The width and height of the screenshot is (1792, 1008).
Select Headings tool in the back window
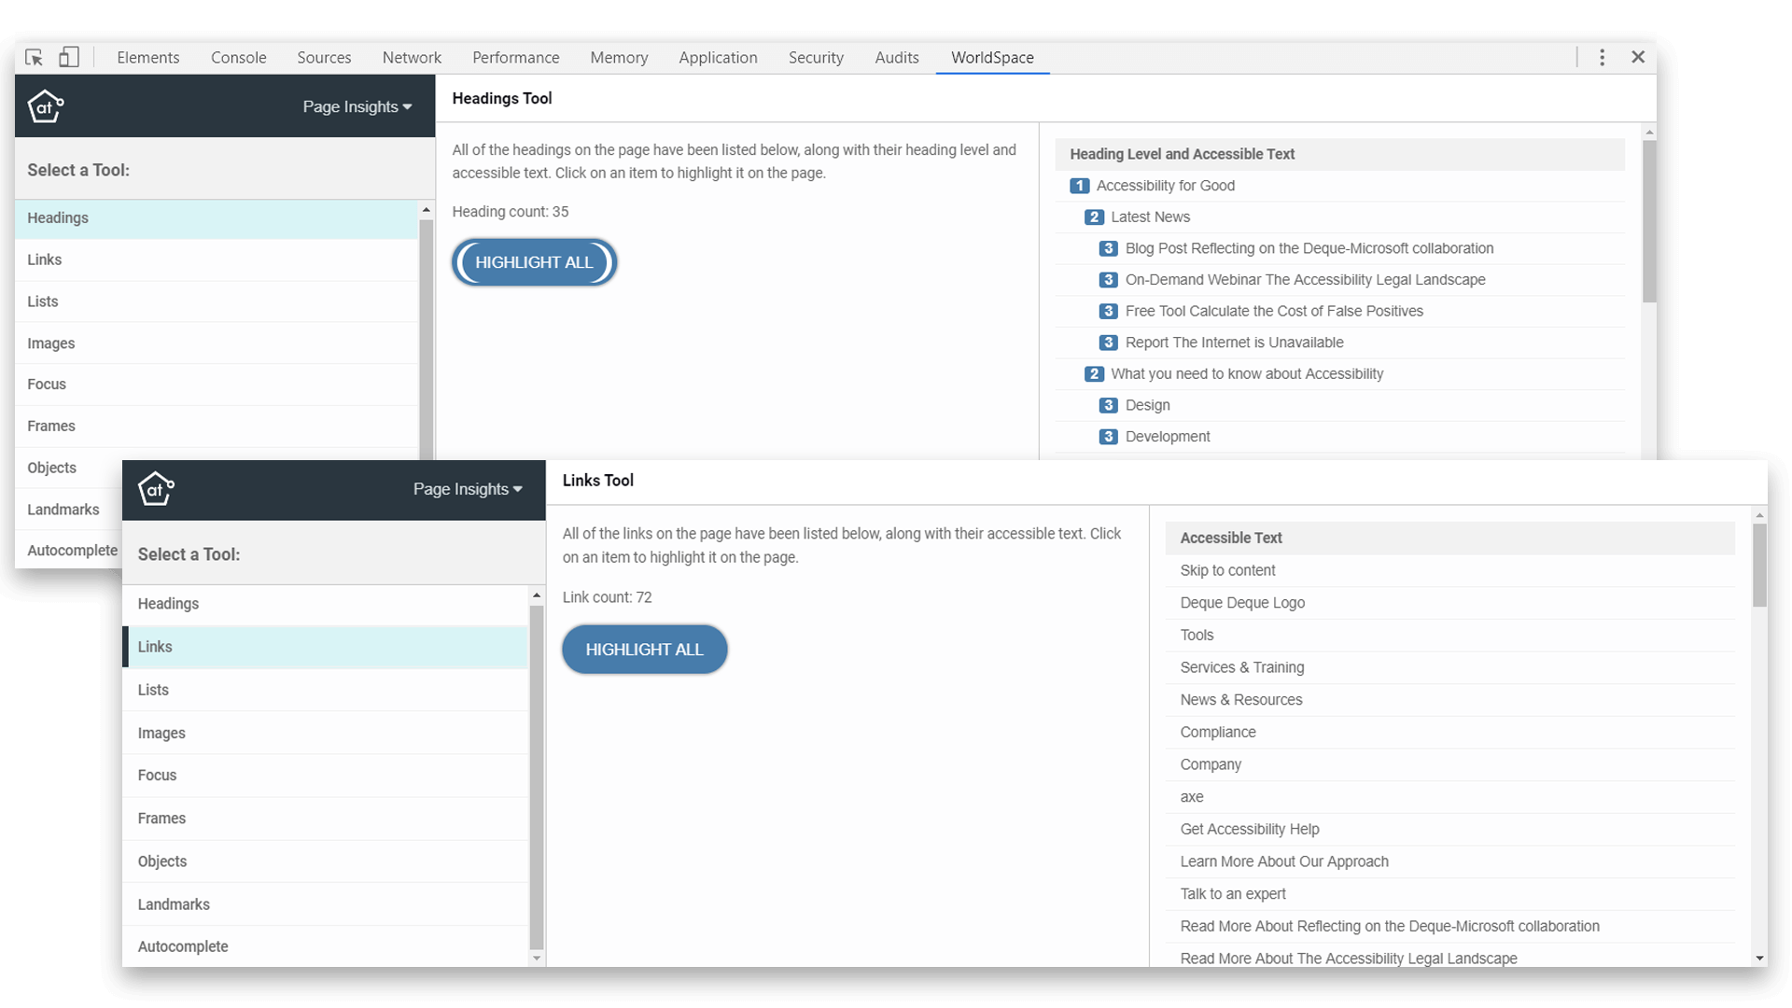coord(217,218)
